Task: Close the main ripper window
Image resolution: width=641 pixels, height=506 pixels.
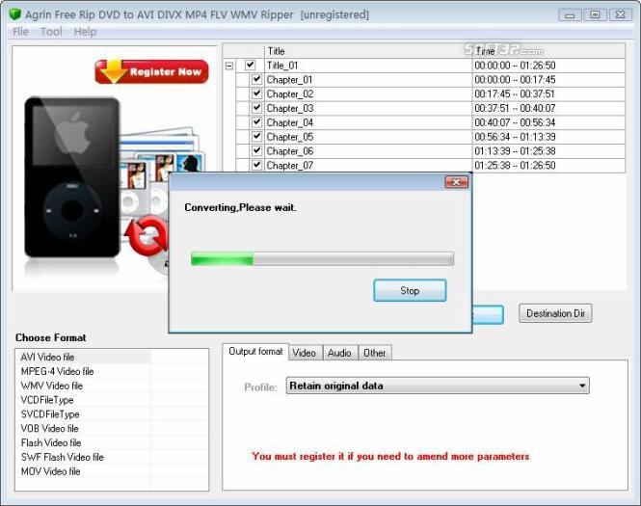Action: pos(620,15)
